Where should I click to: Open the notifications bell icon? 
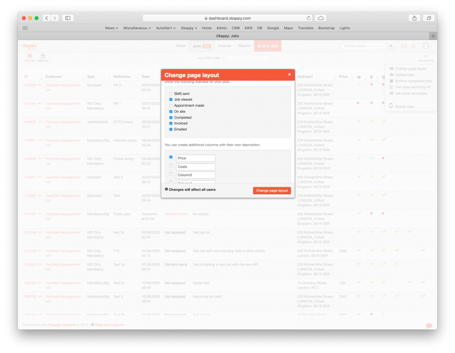click(x=413, y=46)
